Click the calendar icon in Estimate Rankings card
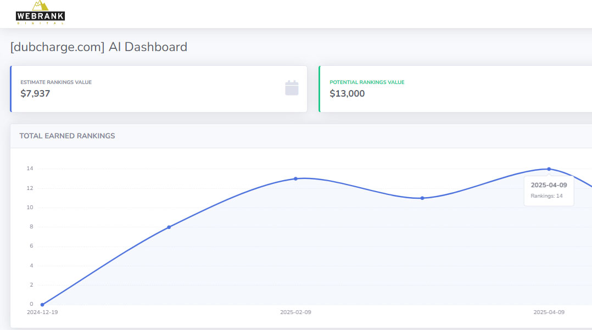592x330 pixels. point(292,88)
